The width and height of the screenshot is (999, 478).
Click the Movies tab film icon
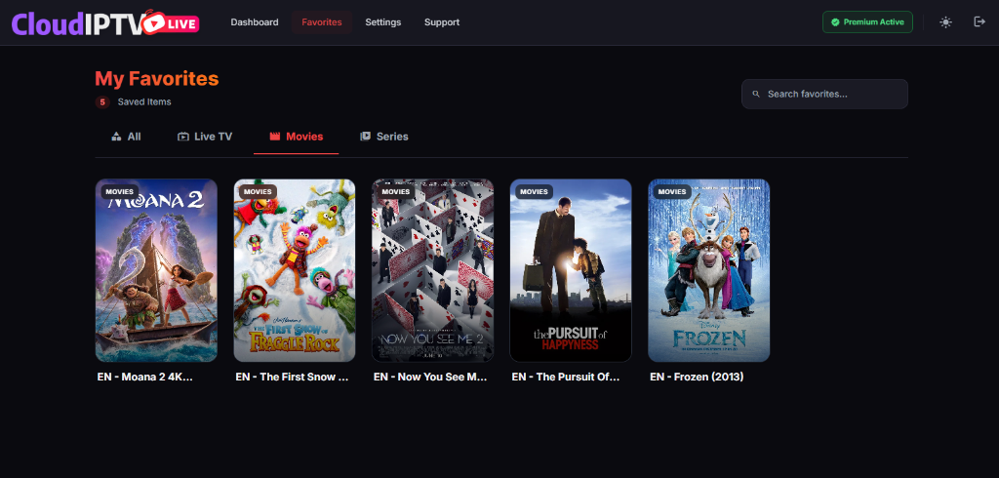(x=275, y=137)
